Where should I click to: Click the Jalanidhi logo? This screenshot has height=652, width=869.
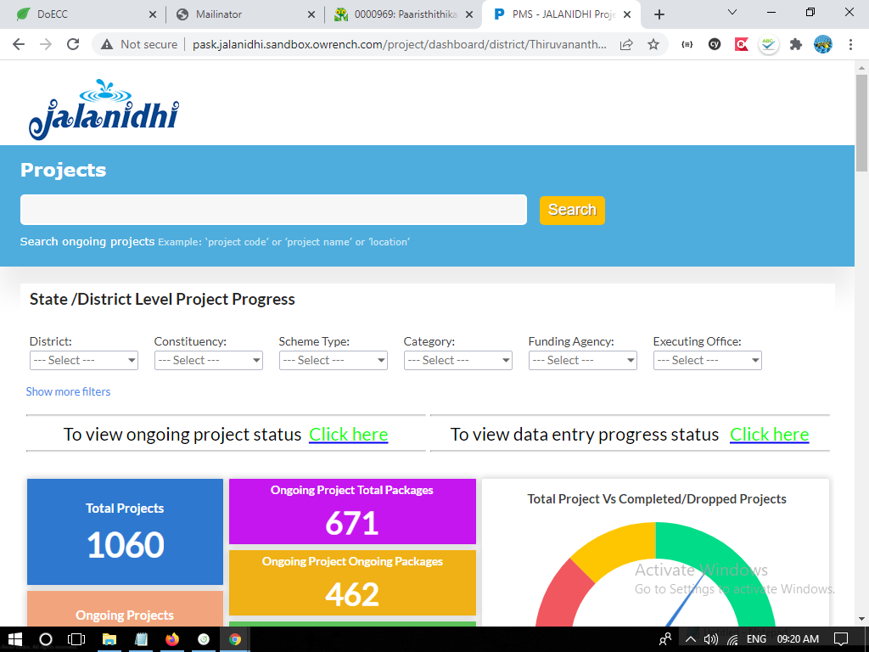click(104, 110)
